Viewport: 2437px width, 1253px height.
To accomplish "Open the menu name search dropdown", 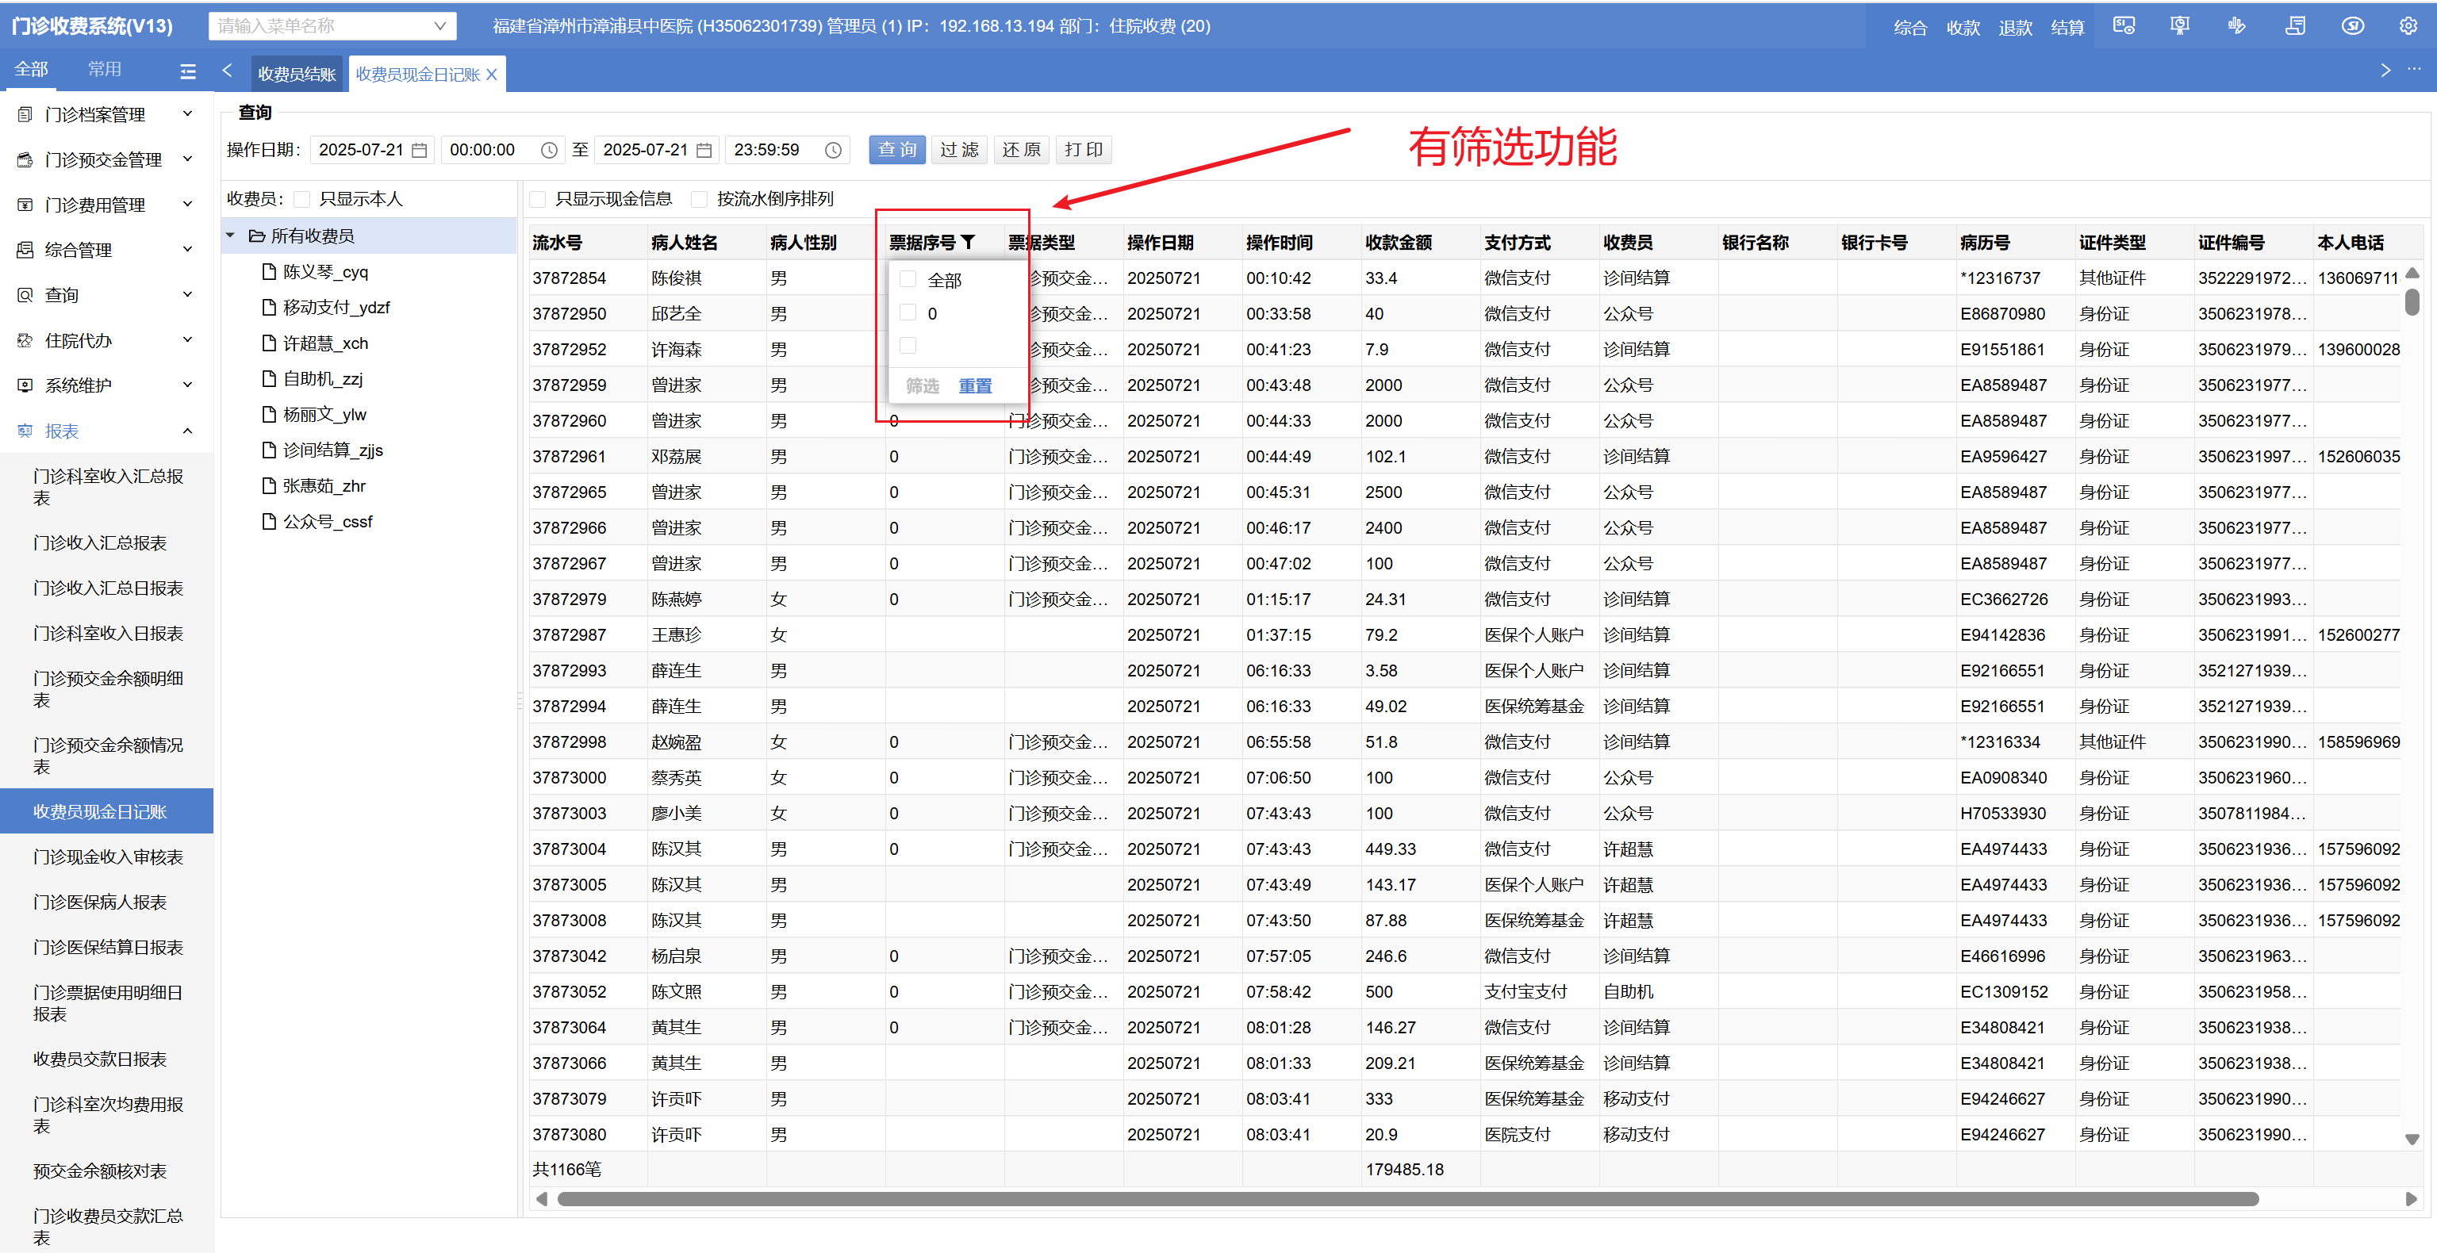I will coord(439,26).
